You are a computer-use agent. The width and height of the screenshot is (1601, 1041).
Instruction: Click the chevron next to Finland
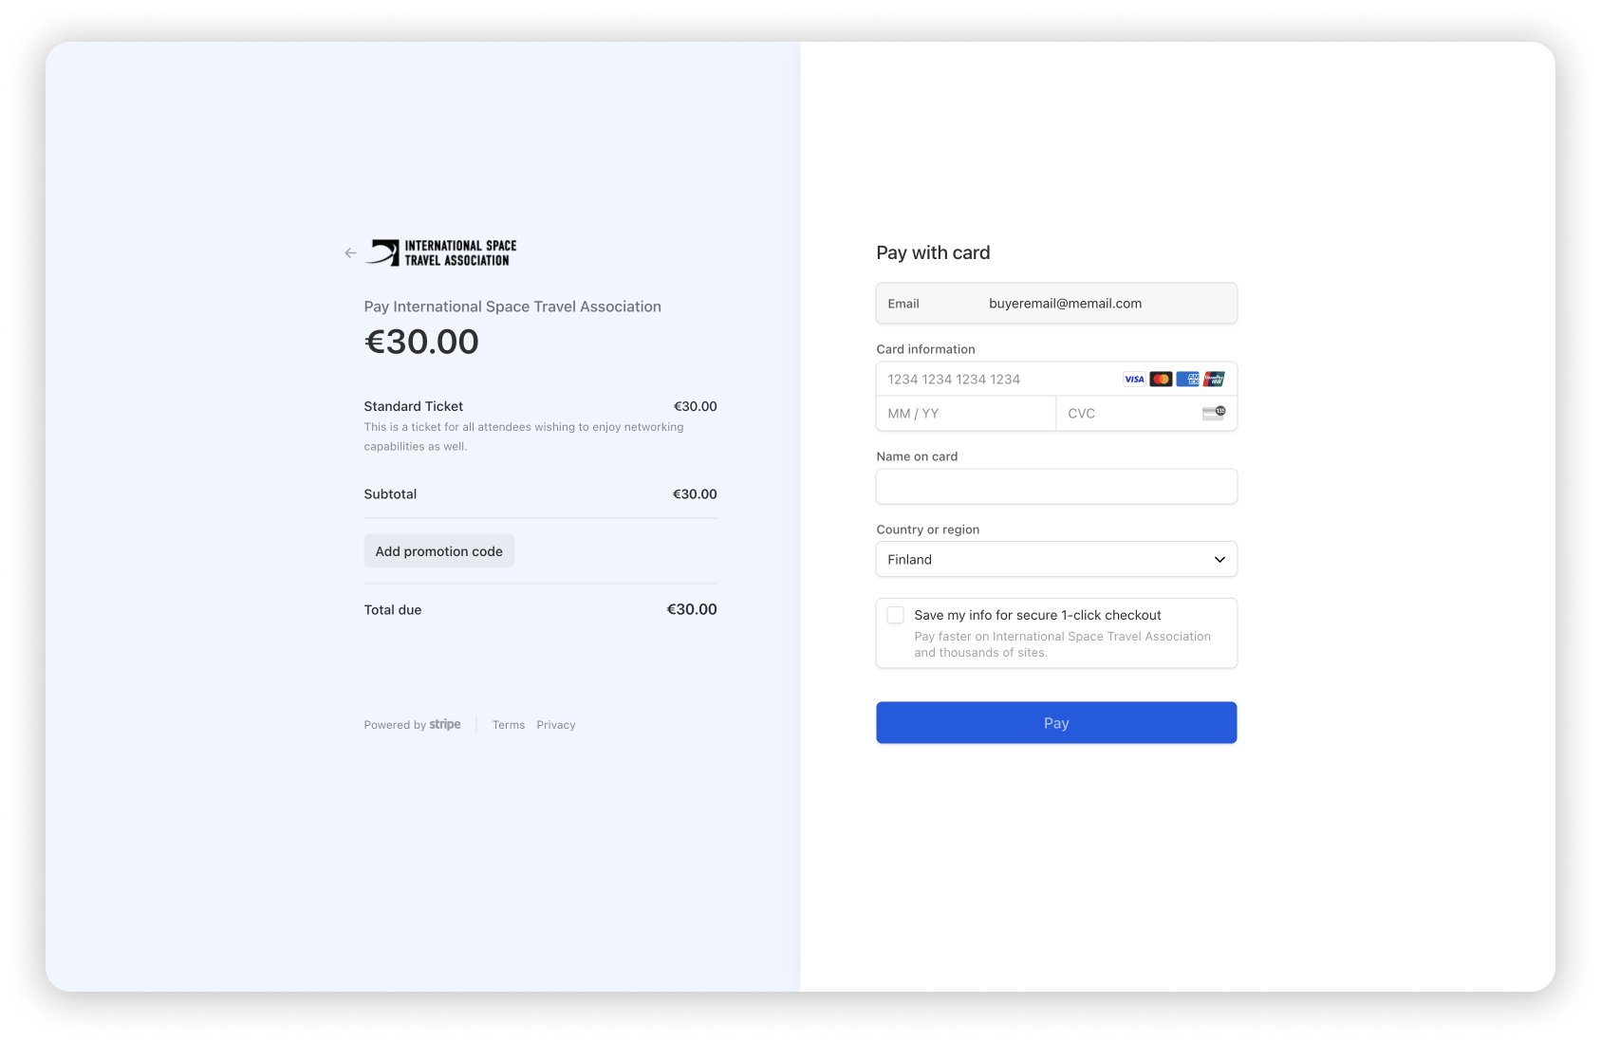(x=1219, y=559)
